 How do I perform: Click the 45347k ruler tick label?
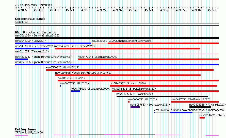(x=23, y=10)
